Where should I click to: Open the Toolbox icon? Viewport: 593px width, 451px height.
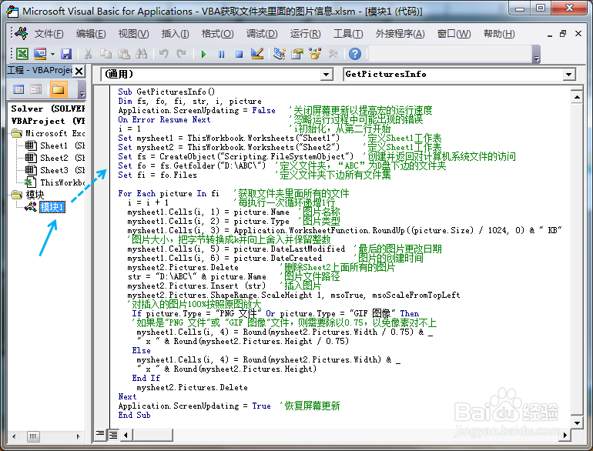tap(333, 54)
